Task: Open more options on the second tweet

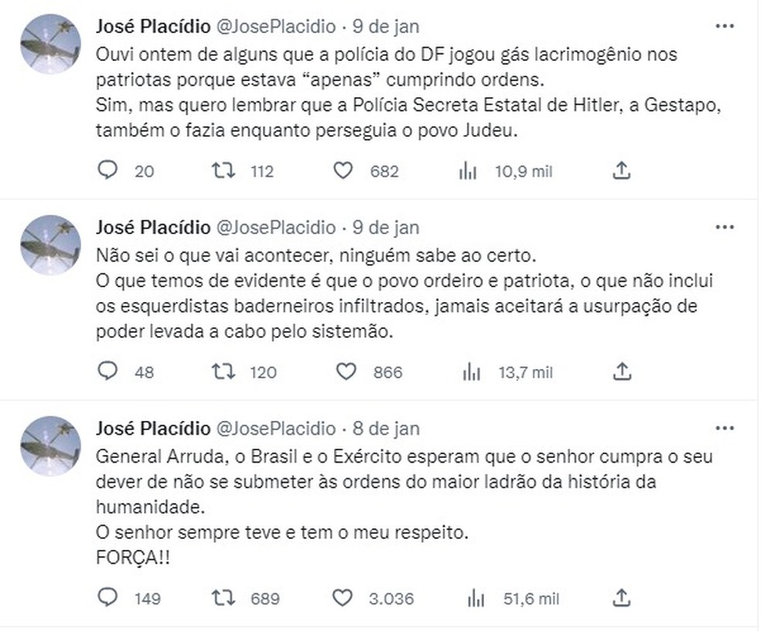Action: [725, 227]
